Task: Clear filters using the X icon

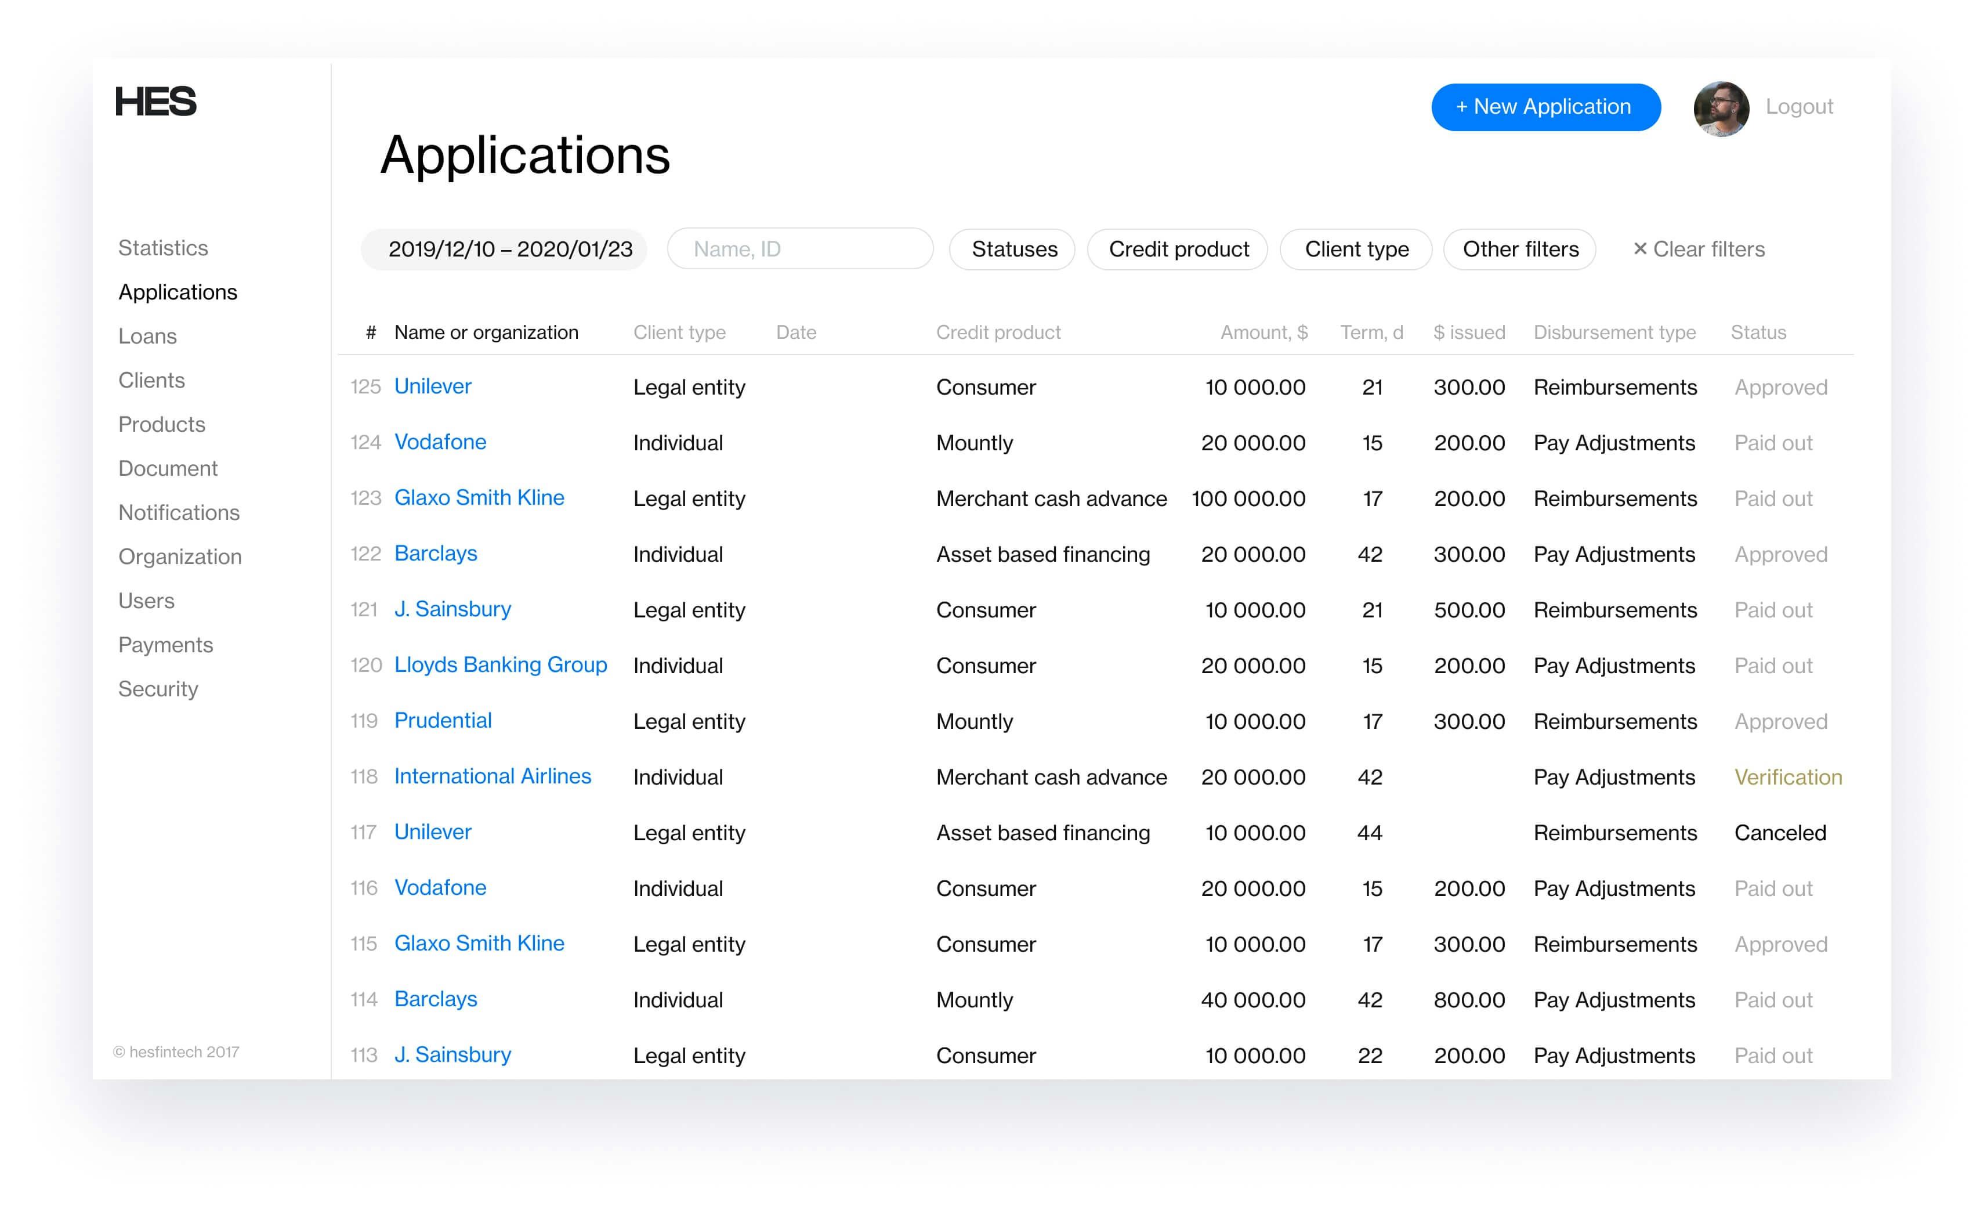Action: point(1639,249)
